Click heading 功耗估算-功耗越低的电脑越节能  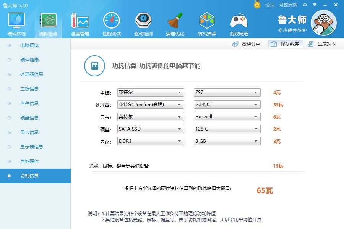156,66
